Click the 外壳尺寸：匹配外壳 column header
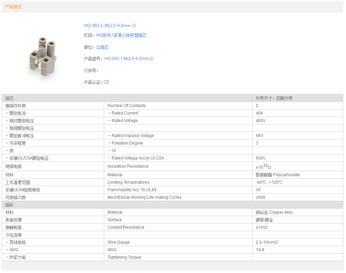Viewport: 346px width, 273px height. (x=274, y=98)
